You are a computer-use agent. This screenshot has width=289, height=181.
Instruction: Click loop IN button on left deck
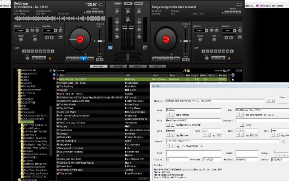pyautogui.click(x=35, y=58)
